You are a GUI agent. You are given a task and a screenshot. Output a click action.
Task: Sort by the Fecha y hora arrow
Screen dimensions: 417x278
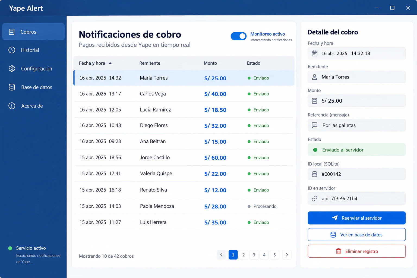tap(110, 63)
